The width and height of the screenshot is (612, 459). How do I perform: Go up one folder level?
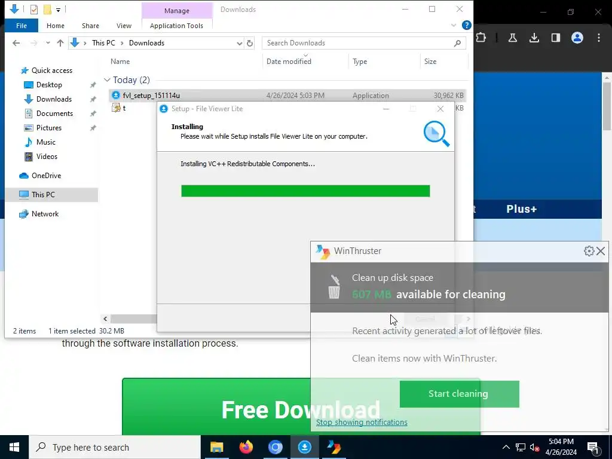click(60, 43)
